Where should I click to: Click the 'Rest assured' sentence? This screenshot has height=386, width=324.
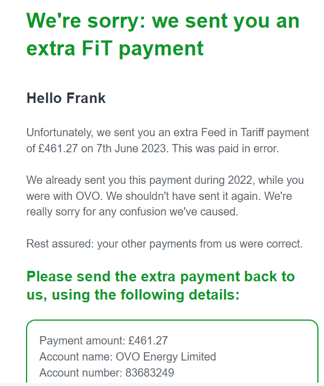coord(164,244)
